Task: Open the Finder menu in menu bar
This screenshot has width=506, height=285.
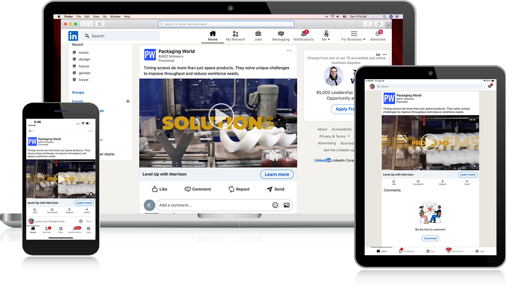Action: (x=68, y=16)
